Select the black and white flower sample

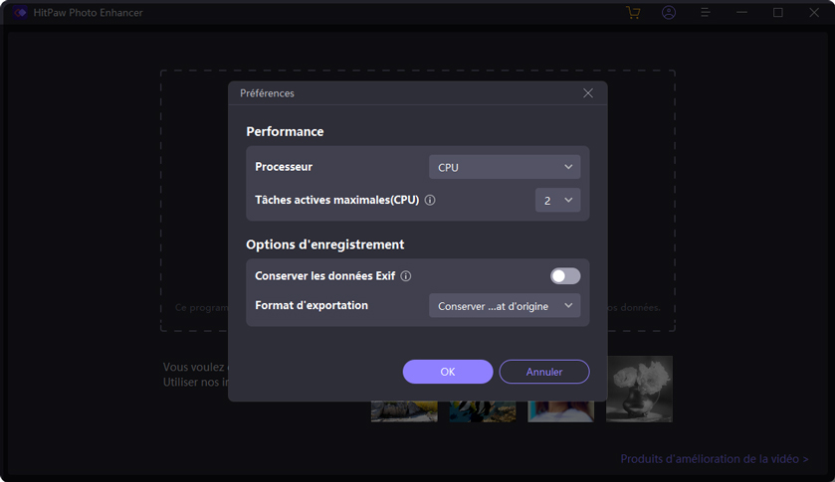639,389
